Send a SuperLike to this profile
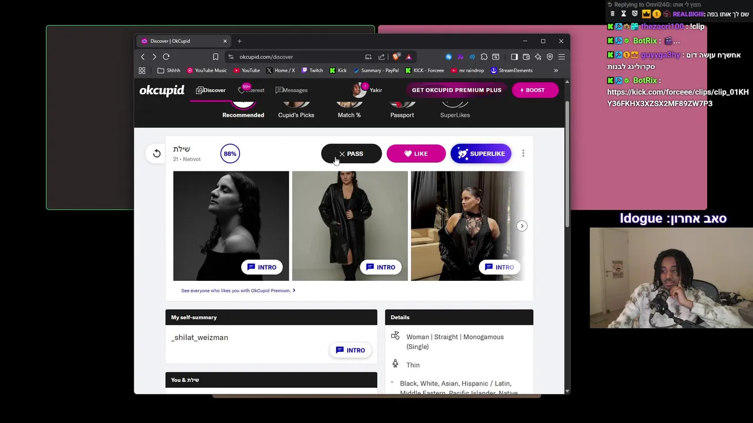 coord(481,154)
